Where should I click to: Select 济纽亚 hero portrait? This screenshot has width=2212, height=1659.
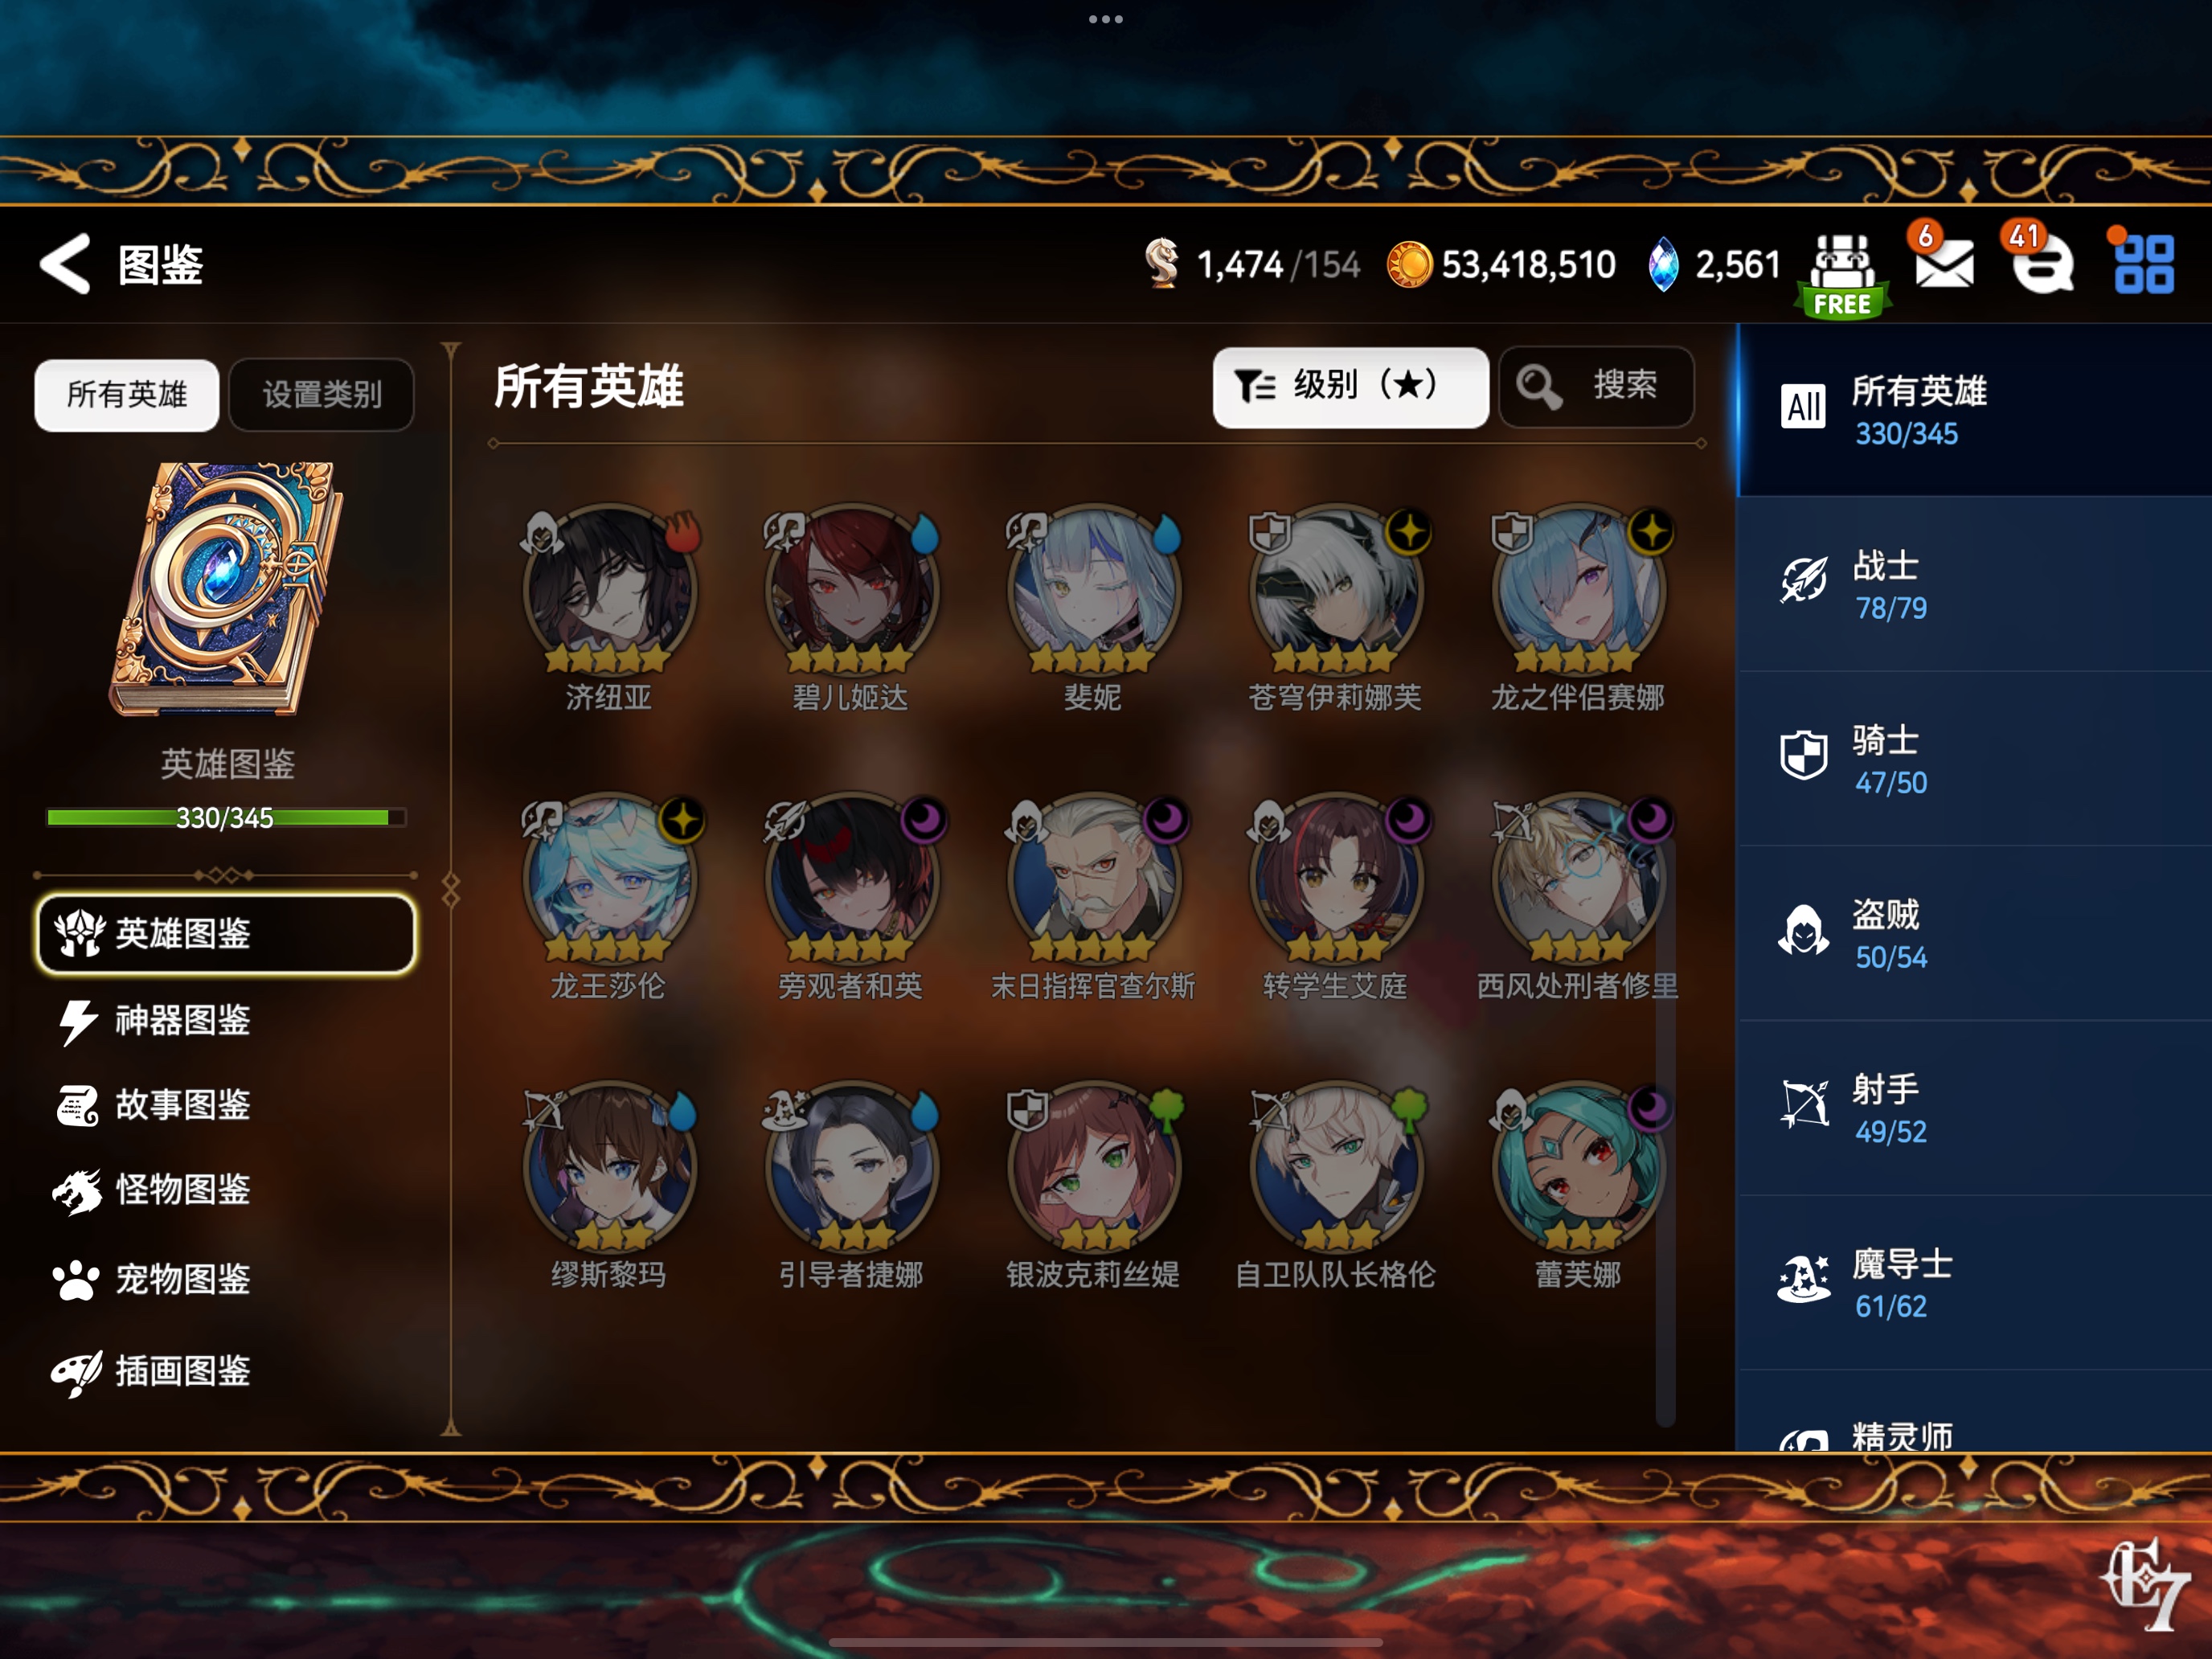608,590
